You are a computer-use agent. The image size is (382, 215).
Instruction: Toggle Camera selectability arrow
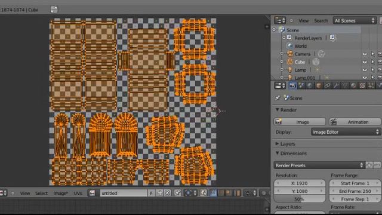(372, 54)
